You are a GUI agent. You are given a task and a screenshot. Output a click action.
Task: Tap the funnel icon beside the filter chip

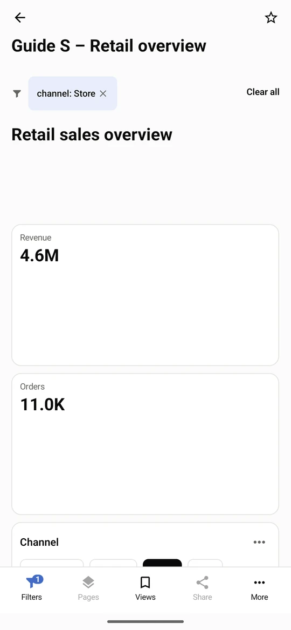pyautogui.click(x=17, y=93)
